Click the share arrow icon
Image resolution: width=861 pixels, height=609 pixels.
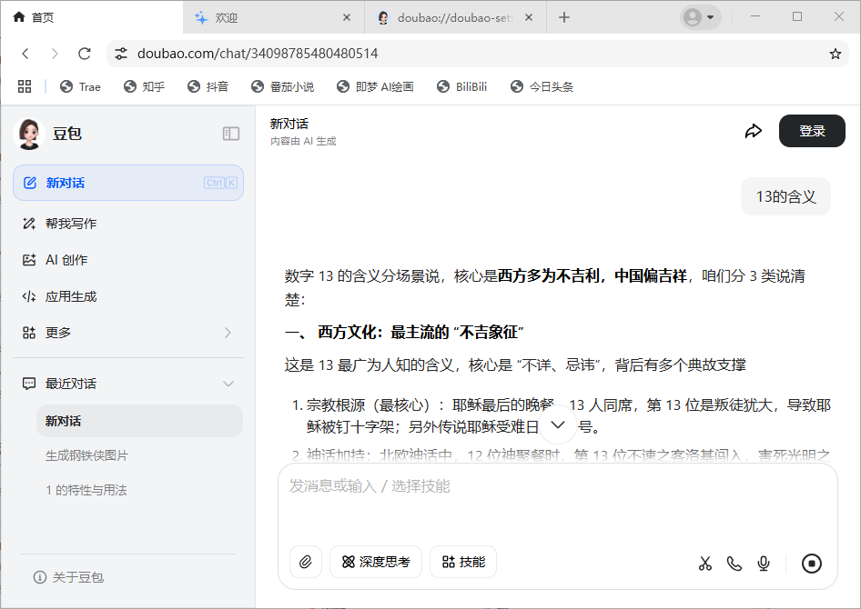754,131
